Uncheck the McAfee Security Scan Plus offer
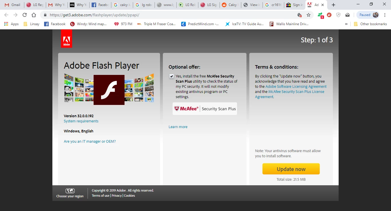This screenshot has width=391, height=211. click(171, 76)
